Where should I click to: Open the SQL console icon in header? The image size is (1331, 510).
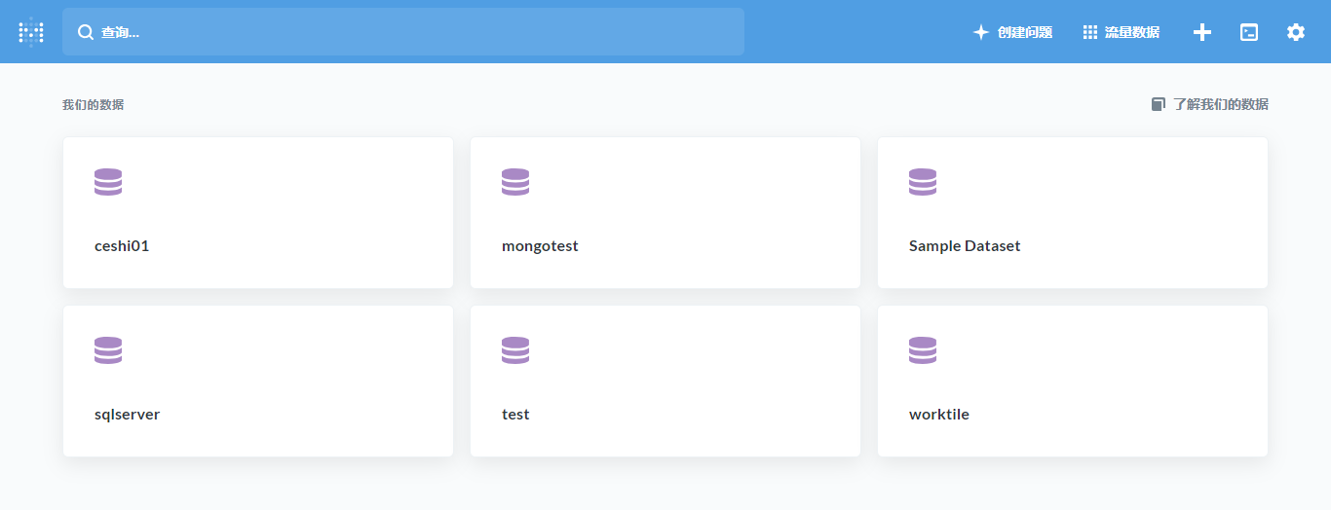point(1249,32)
